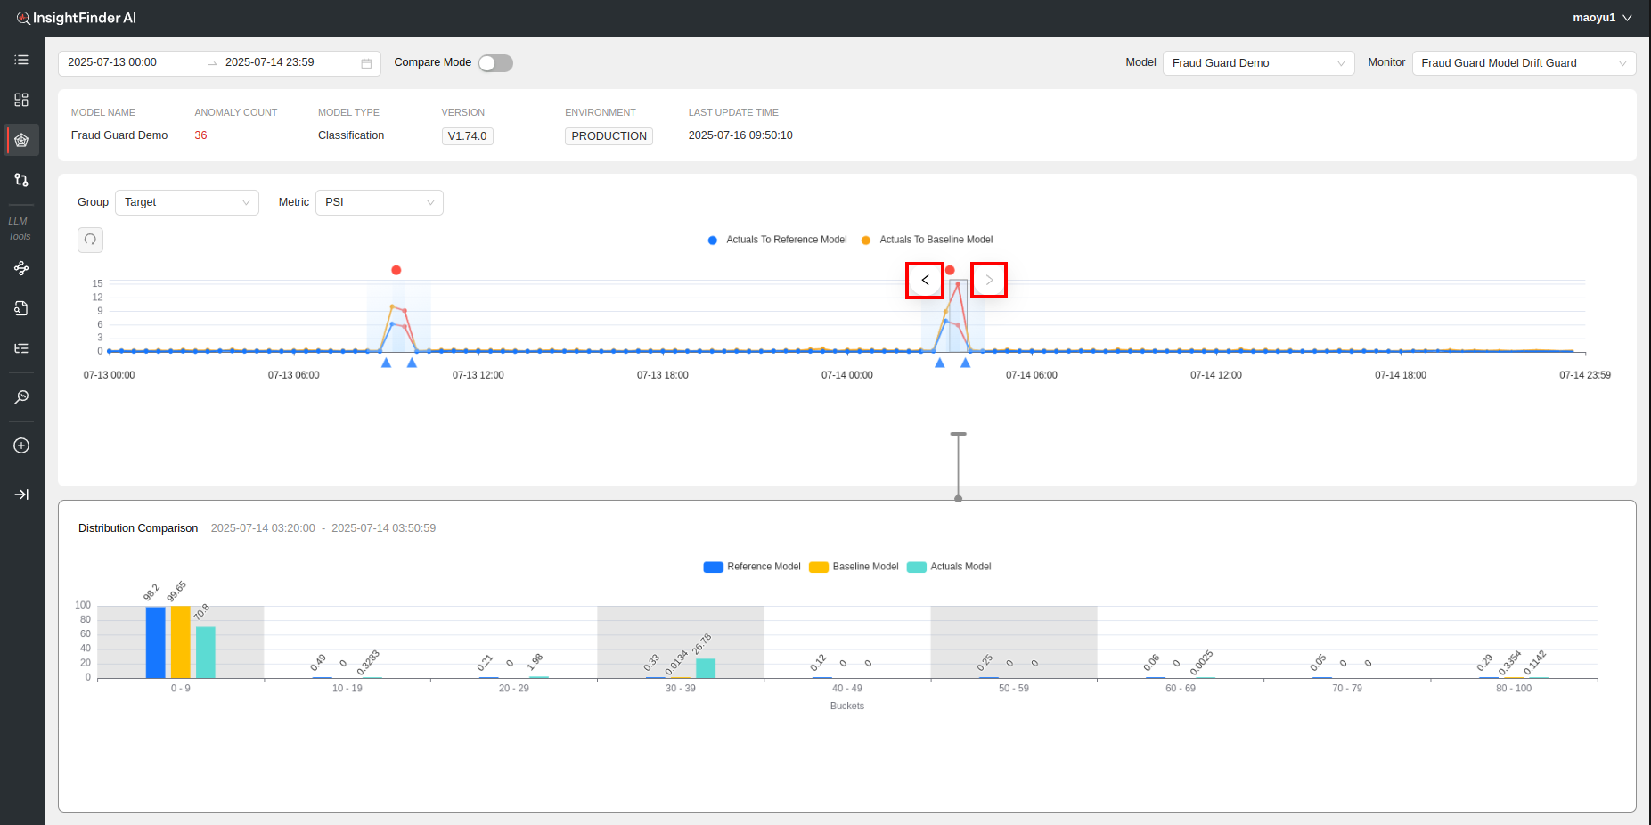Image resolution: width=1651 pixels, height=825 pixels.
Task: Toggle Actuals To Baseline Model legend series
Action: (927, 240)
